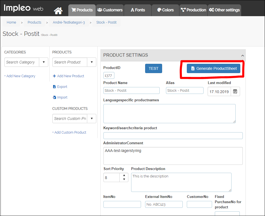Click the Export file icon
Viewport: 265px width, 216px height.
pyautogui.click(x=54, y=87)
